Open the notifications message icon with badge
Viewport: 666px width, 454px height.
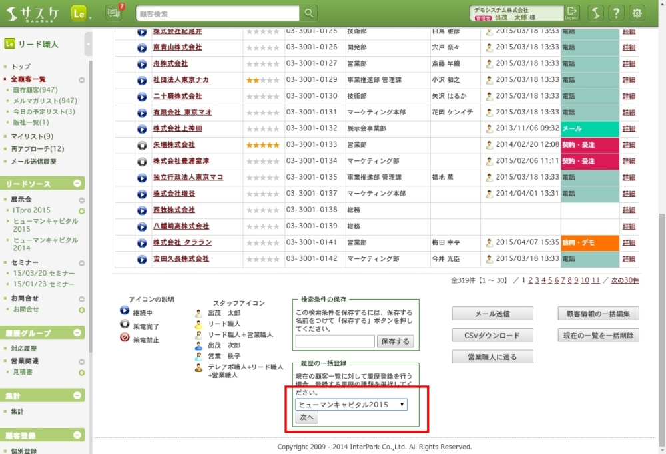coord(114,13)
